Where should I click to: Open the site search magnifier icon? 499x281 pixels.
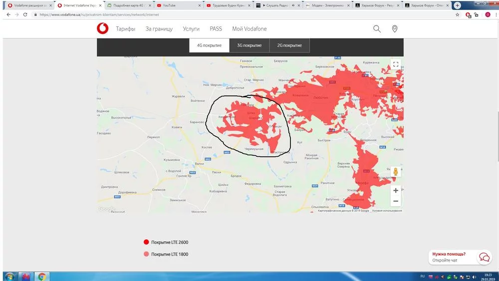point(377,29)
